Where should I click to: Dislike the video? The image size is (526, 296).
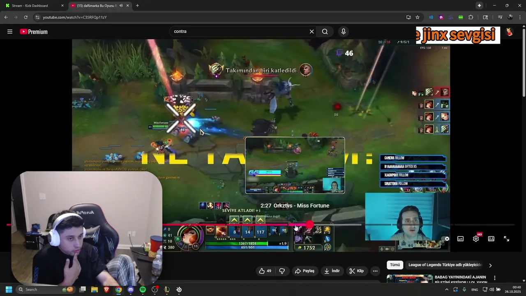282,271
